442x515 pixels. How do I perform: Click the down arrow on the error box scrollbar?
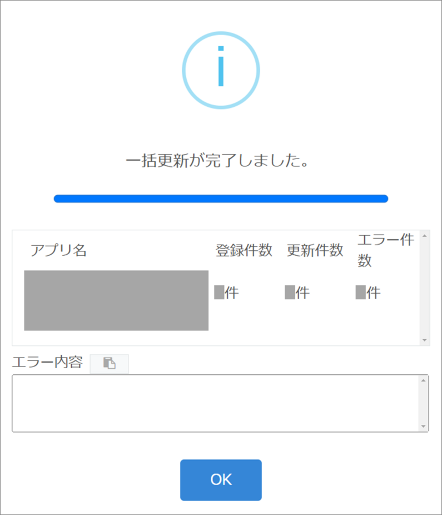tap(423, 426)
